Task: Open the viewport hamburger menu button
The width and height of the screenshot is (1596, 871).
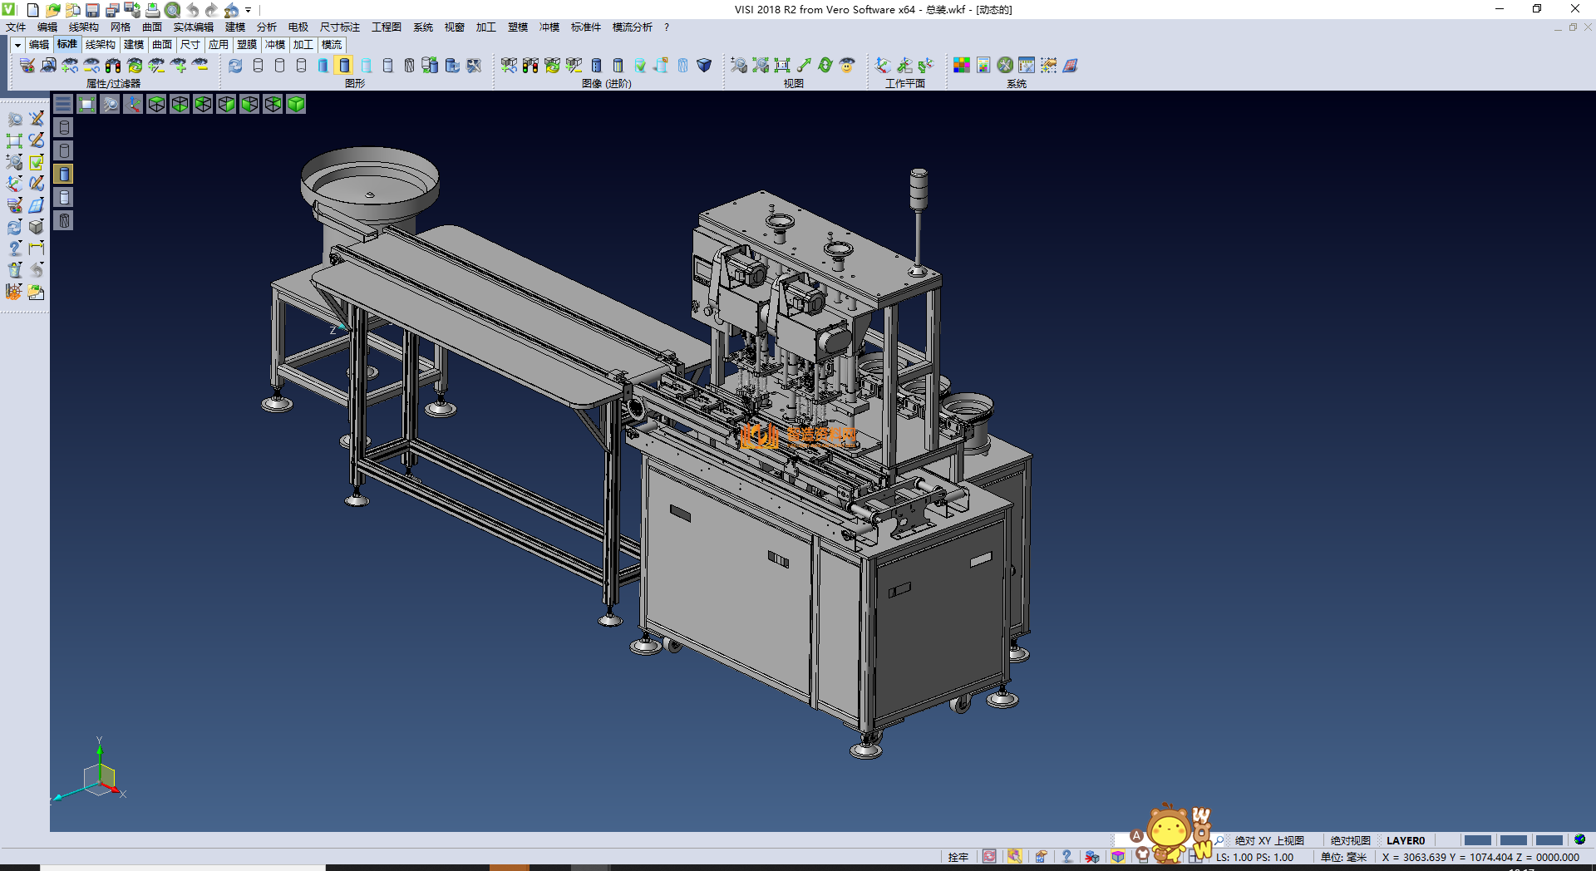Action: (63, 104)
